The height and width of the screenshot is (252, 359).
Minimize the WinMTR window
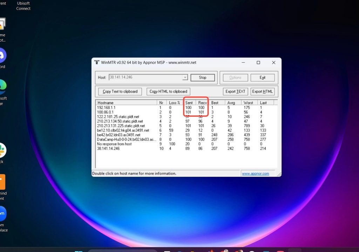[243, 62]
